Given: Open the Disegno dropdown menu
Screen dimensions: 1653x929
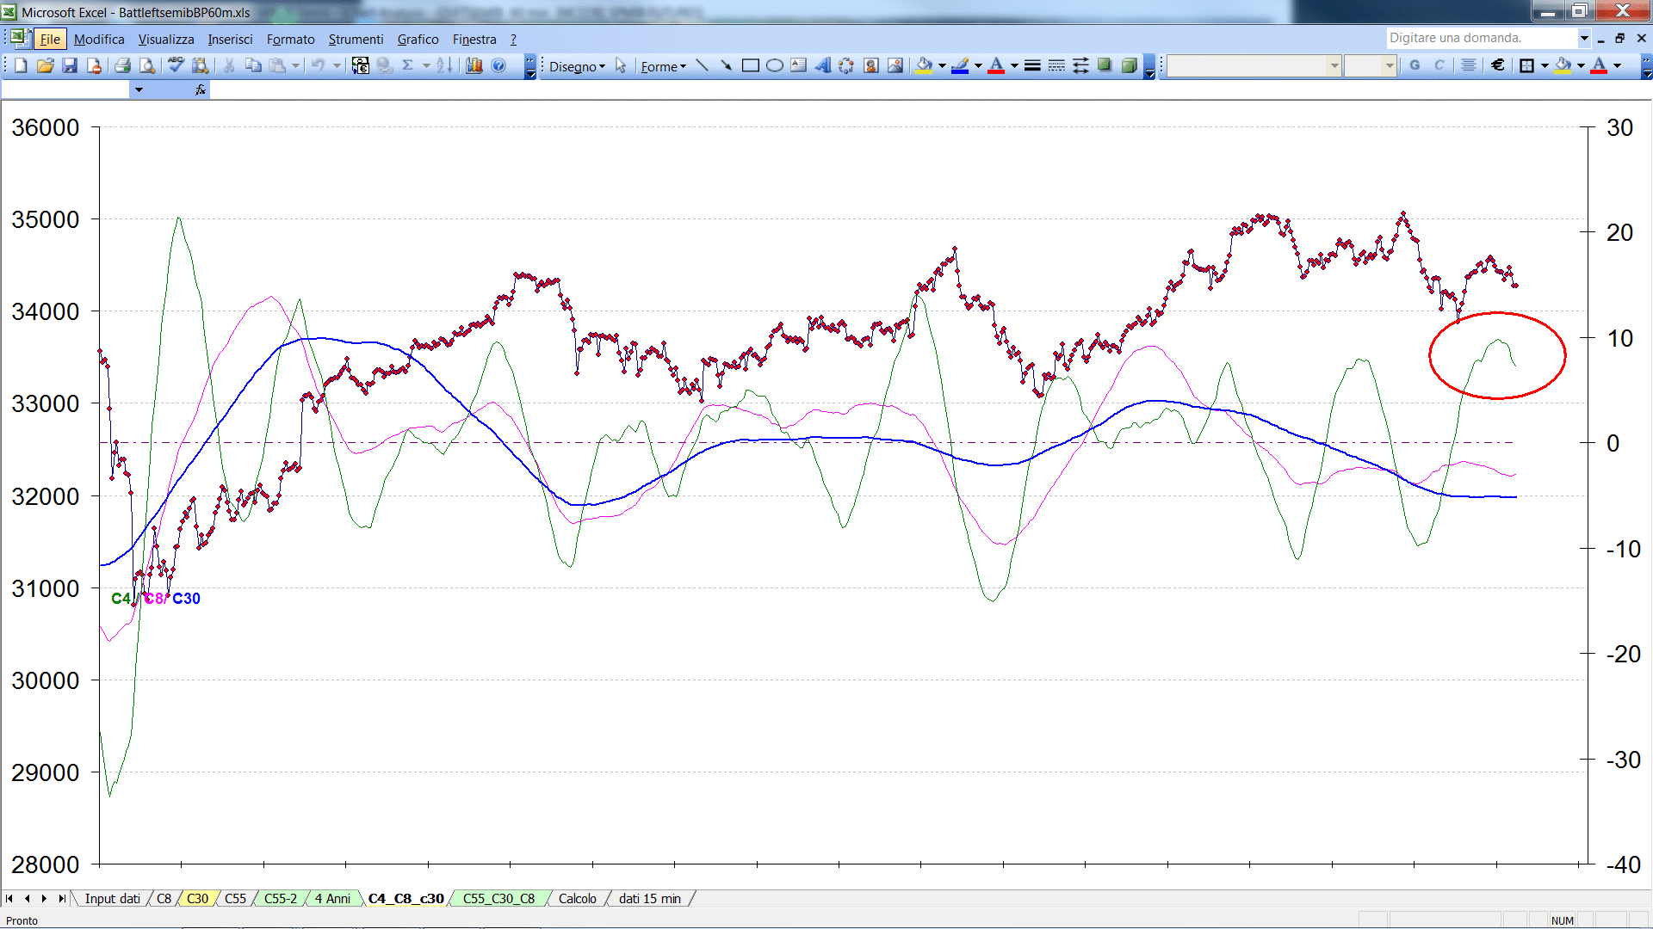Looking at the screenshot, I should 577,66.
